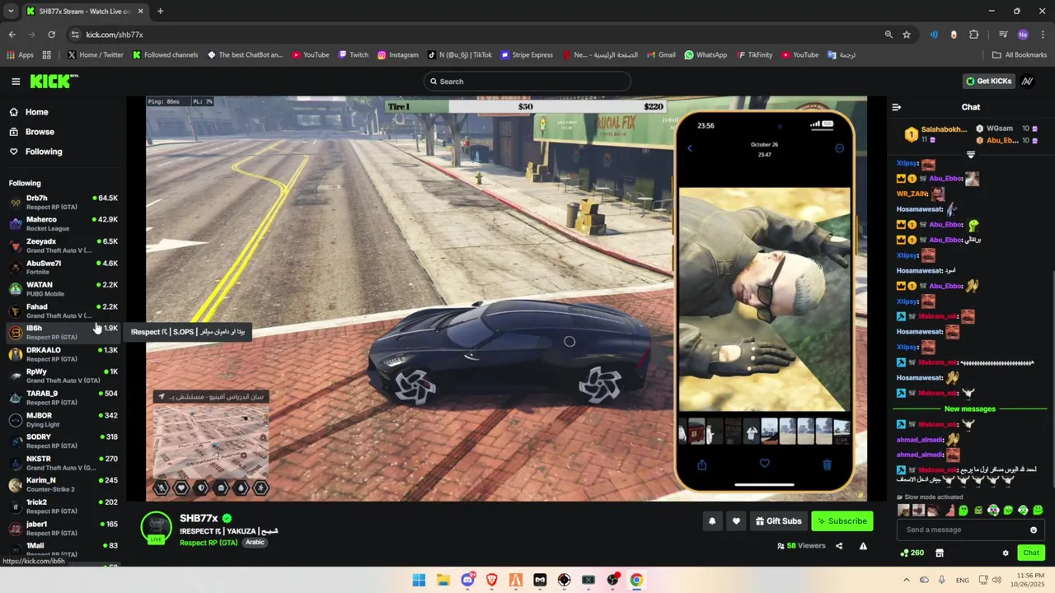
Task: Open the All Bookmarks folder
Action: tap(1020, 55)
